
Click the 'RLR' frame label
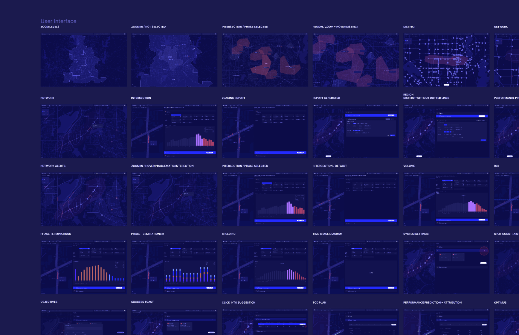[x=497, y=166]
